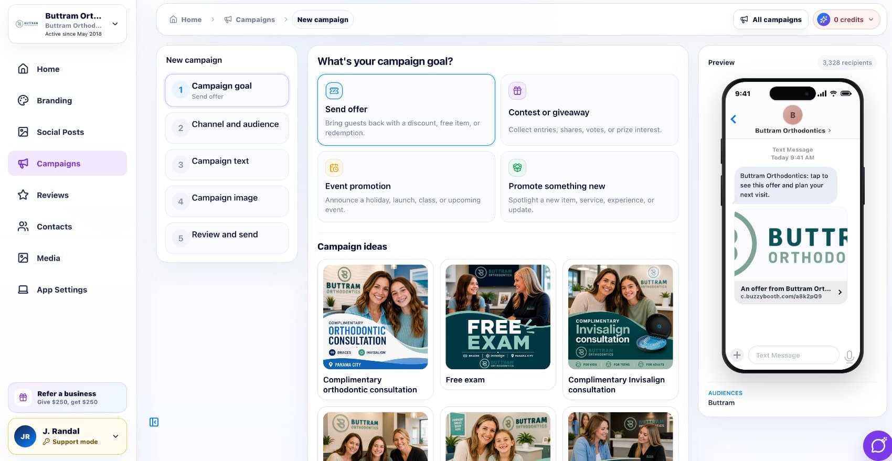Image resolution: width=892 pixels, height=461 pixels.
Task: Go to step 3 Campaign text
Action: pyautogui.click(x=227, y=164)
